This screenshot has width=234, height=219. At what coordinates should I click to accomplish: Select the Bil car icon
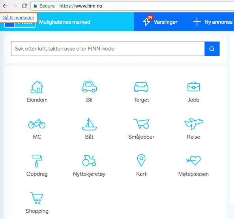pos(89,87)
